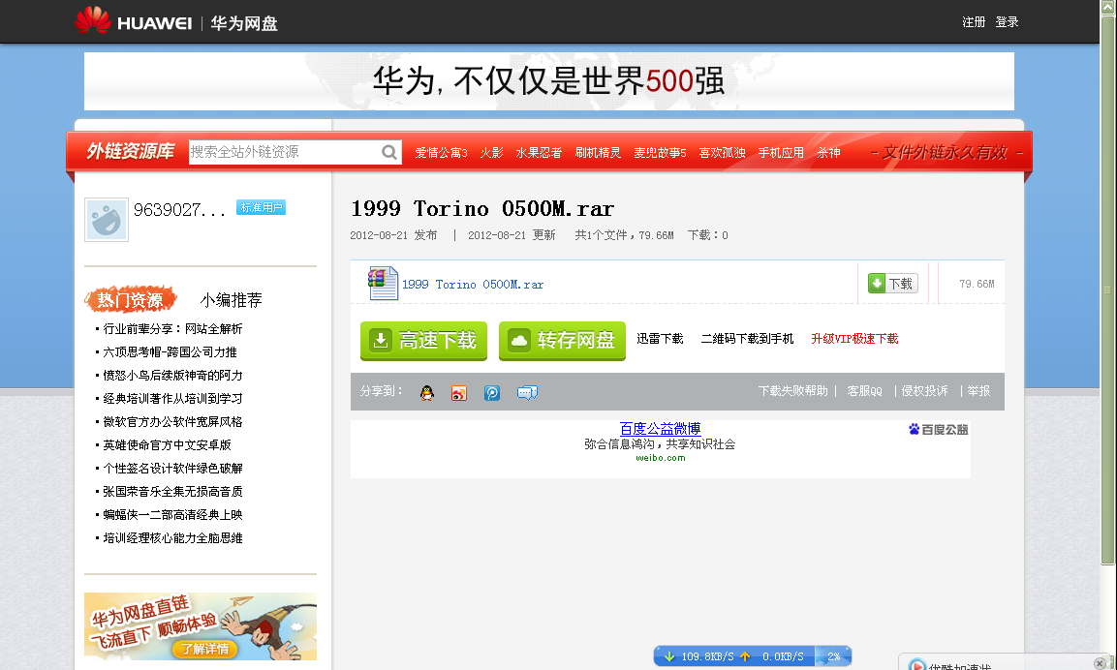Click the search magnifier icon

tap(388, 152)
